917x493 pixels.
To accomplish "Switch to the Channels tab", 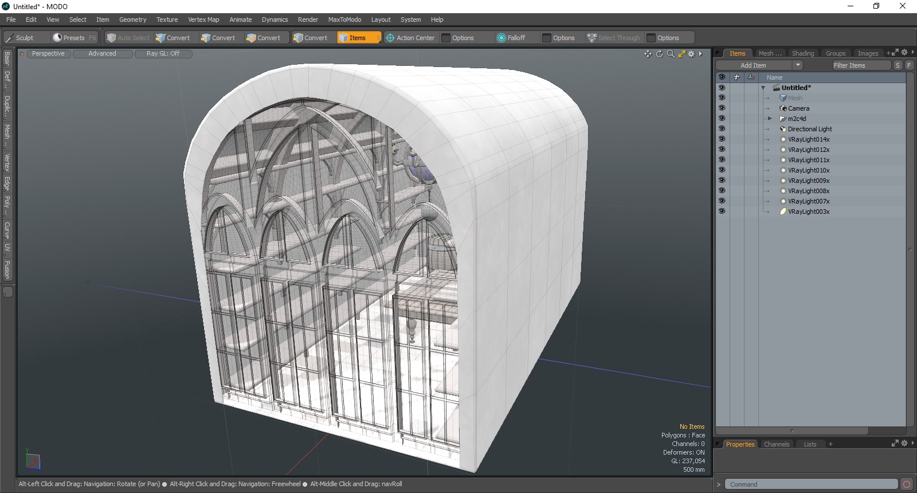I will click(777, 444).
